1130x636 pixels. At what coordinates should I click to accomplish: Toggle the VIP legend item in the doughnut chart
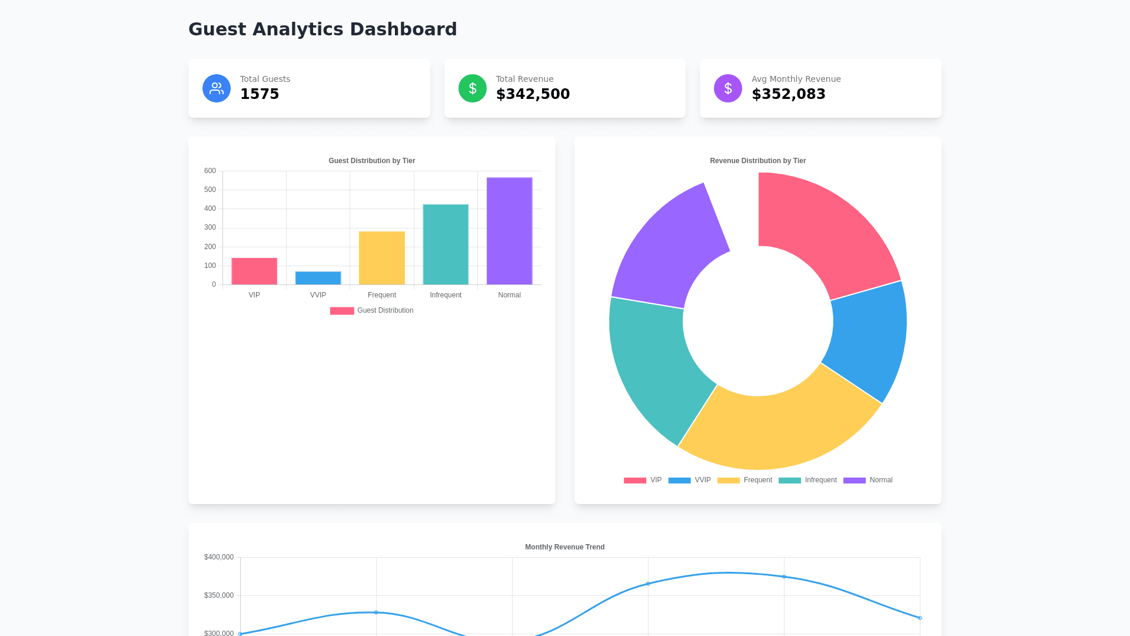coord(643,480)
